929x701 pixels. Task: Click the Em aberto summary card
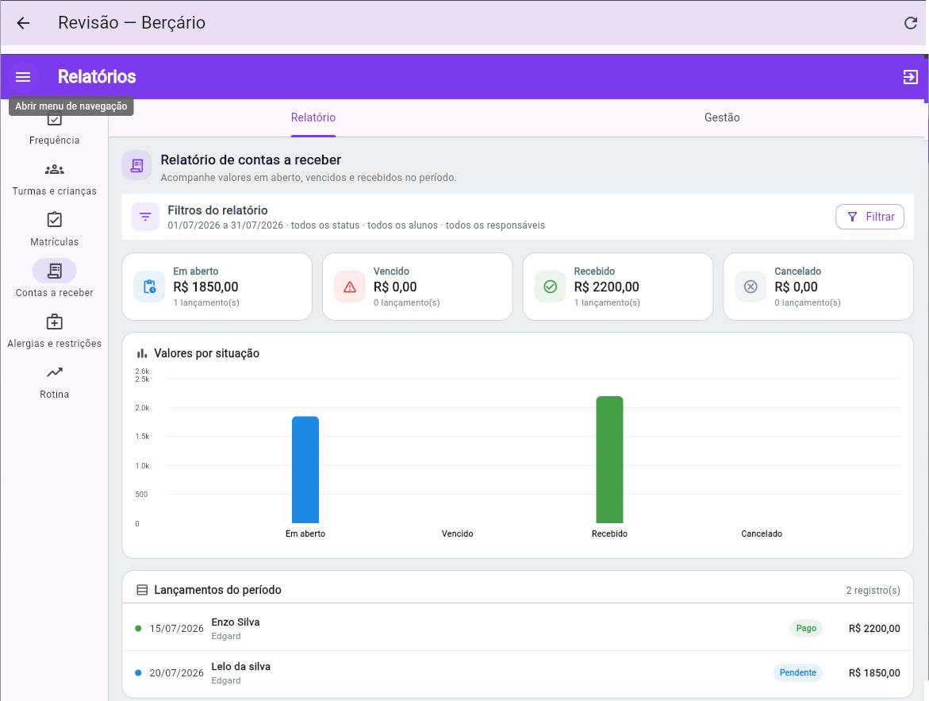(217, 287)
